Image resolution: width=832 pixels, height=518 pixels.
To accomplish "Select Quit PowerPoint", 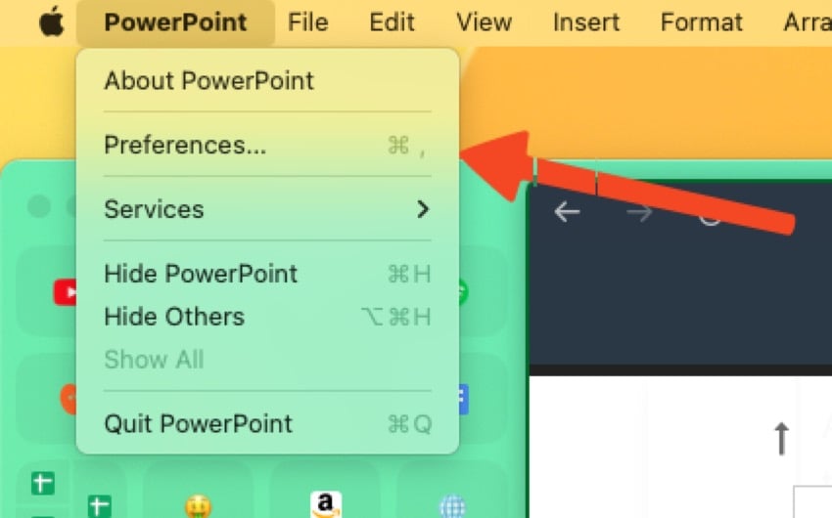I will (267, 424).
